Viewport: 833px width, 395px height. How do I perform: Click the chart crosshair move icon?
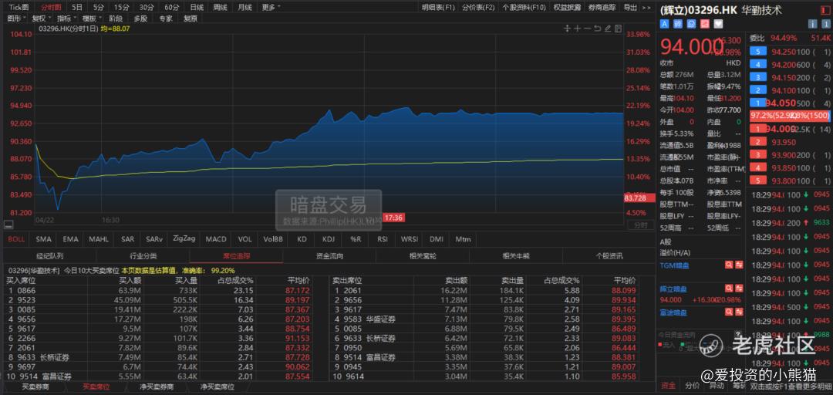tap(567, 29)
